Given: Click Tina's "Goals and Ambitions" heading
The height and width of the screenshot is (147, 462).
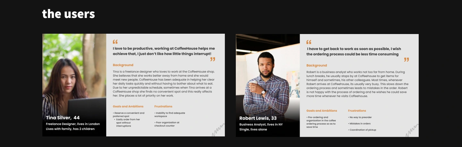Looking at the screenshot, I should 128,107.
